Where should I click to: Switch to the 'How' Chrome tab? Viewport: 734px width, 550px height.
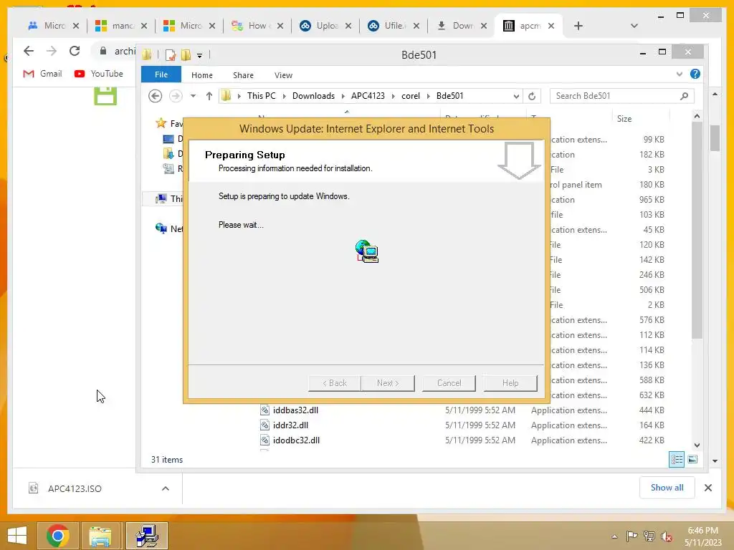coord(257,26)
